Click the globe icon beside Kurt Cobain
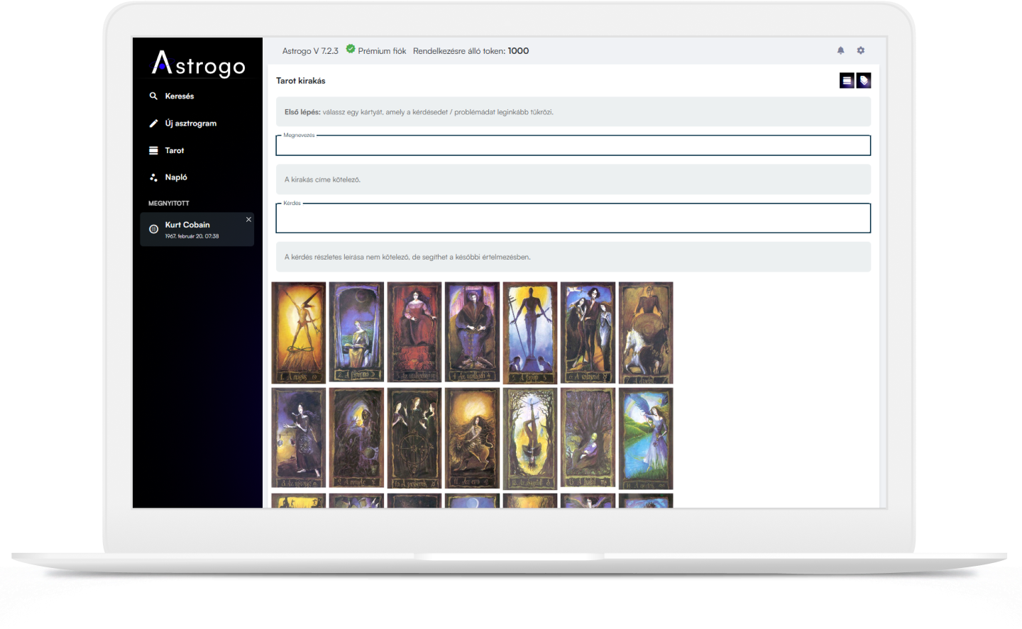The image size is (1022, 629). pyautogui.click(x=153, y=229)
